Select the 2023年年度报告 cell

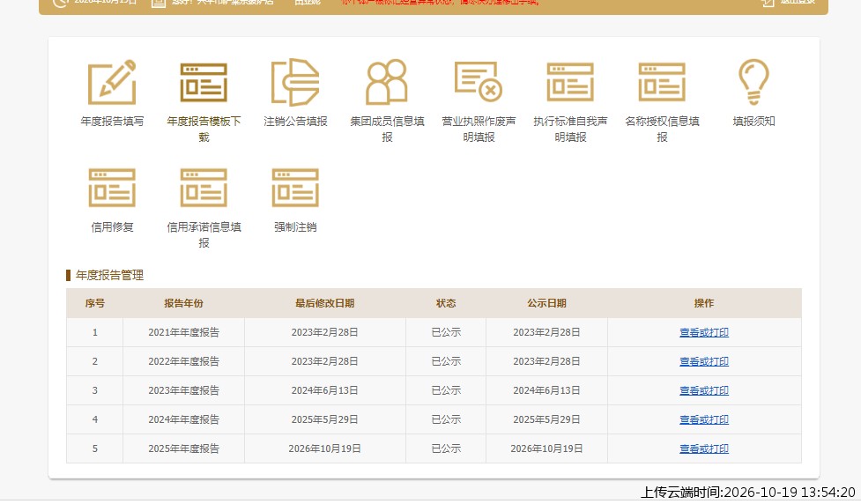pos(183,390)
